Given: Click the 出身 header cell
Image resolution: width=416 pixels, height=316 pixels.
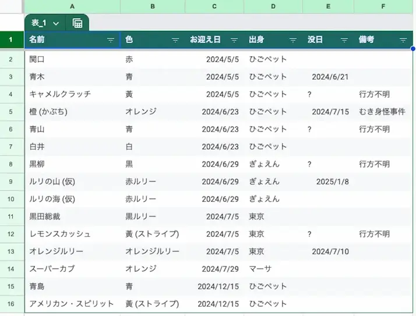Looking at the screenshot, I should click(273, 40).
